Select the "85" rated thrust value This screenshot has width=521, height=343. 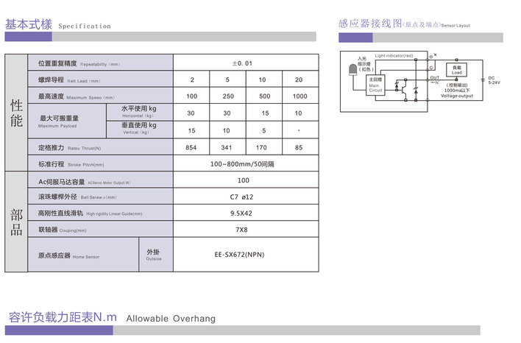tap(299, 147)
